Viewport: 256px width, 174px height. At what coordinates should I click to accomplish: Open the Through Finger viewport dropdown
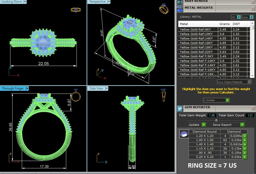(27, 88)
